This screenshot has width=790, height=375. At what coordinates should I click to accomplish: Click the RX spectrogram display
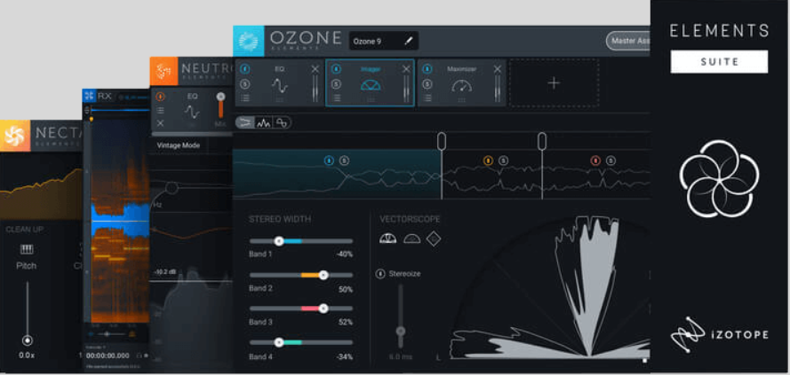tap(120, 220)
